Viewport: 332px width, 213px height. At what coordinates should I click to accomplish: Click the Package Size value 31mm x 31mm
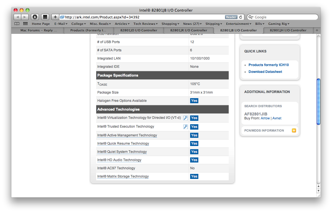click(x=201, y=92)
